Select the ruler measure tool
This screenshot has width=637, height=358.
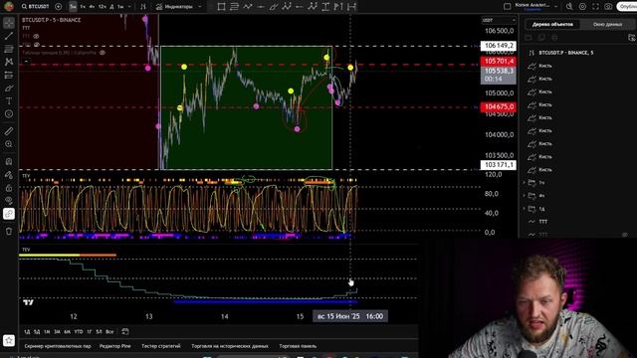9,131
